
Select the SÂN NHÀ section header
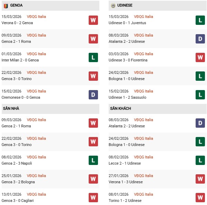point(11,108)
